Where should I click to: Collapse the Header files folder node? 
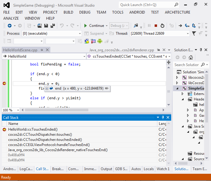click(x=183, y=99)
